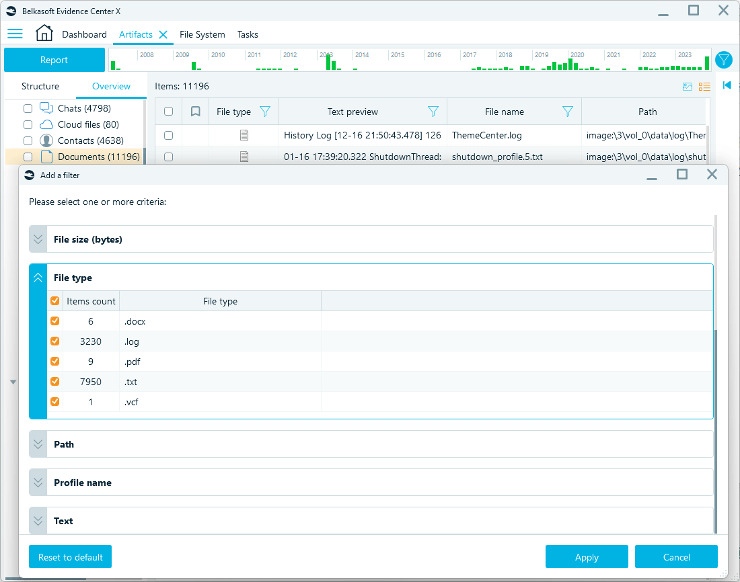Switch to the Structure tab
740x582 pixels.
(40, 86)
